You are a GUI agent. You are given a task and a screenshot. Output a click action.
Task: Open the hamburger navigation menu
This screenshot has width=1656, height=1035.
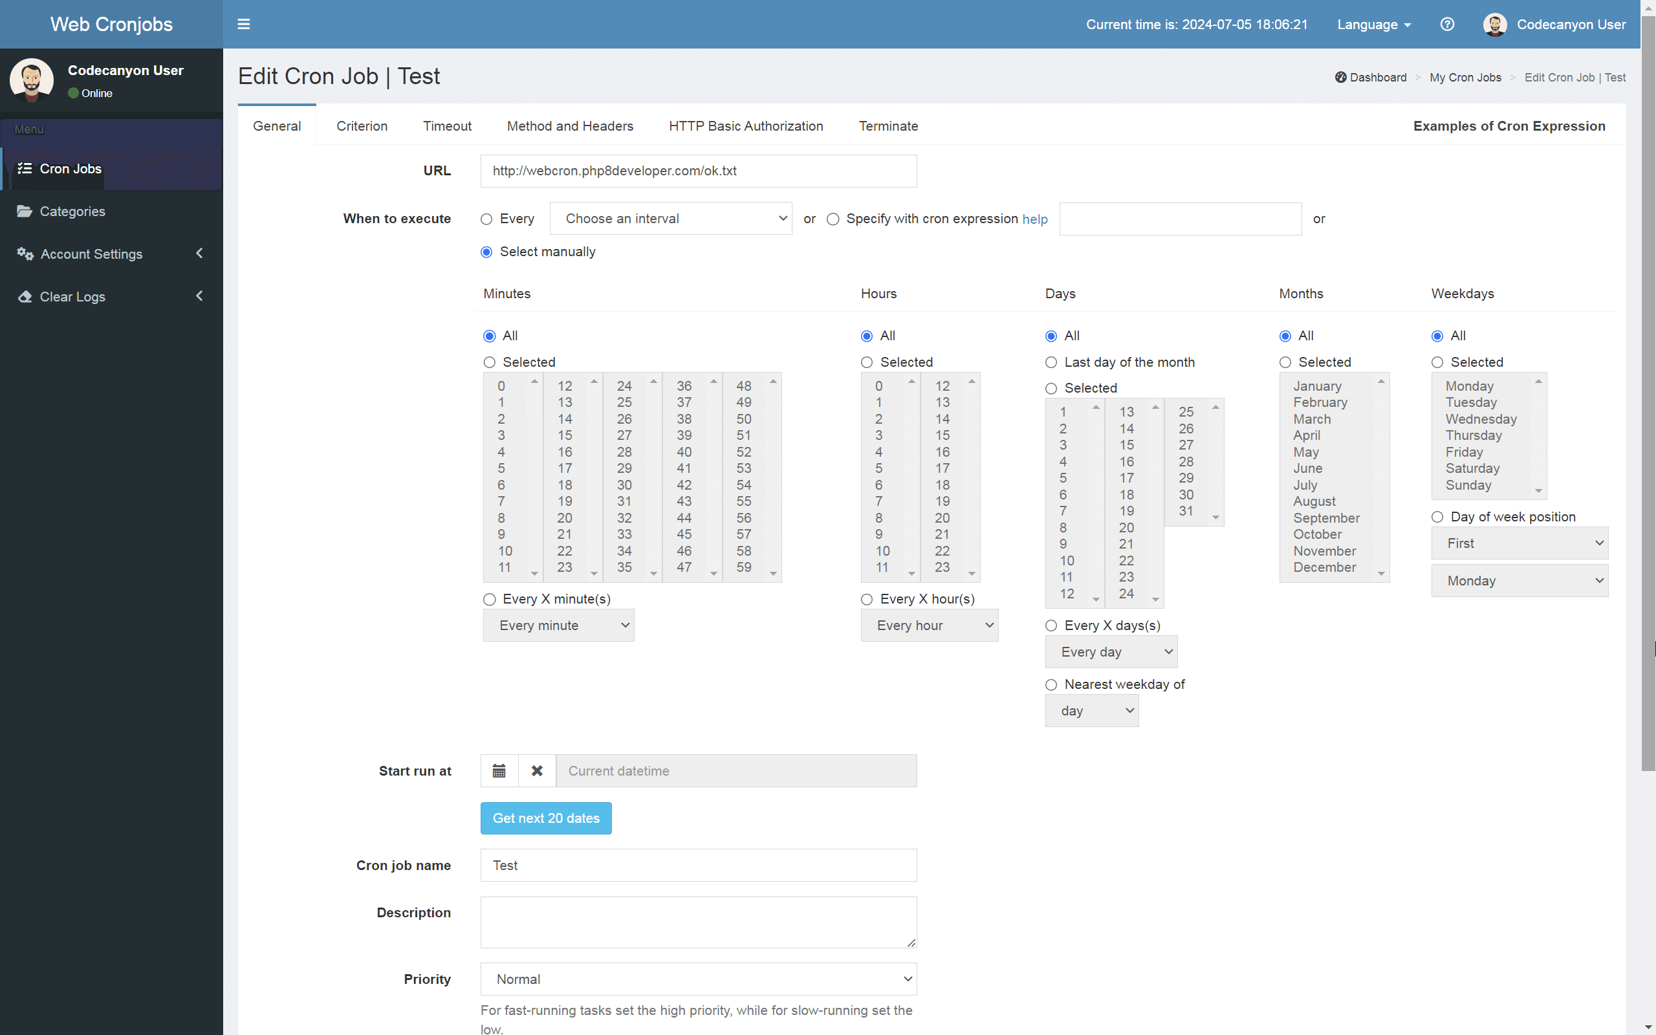click(x=243, y=24)
